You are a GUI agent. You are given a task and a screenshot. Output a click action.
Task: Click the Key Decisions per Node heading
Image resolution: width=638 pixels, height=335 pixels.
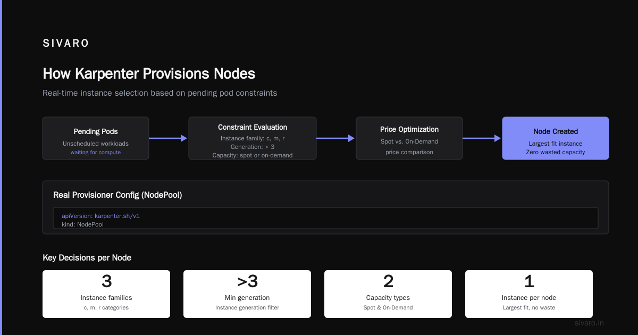(87, 258)
